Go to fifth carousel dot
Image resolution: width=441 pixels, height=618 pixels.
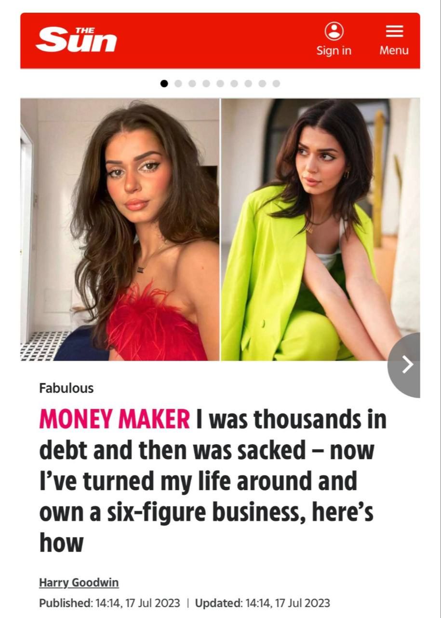click(x=220, y=84)
